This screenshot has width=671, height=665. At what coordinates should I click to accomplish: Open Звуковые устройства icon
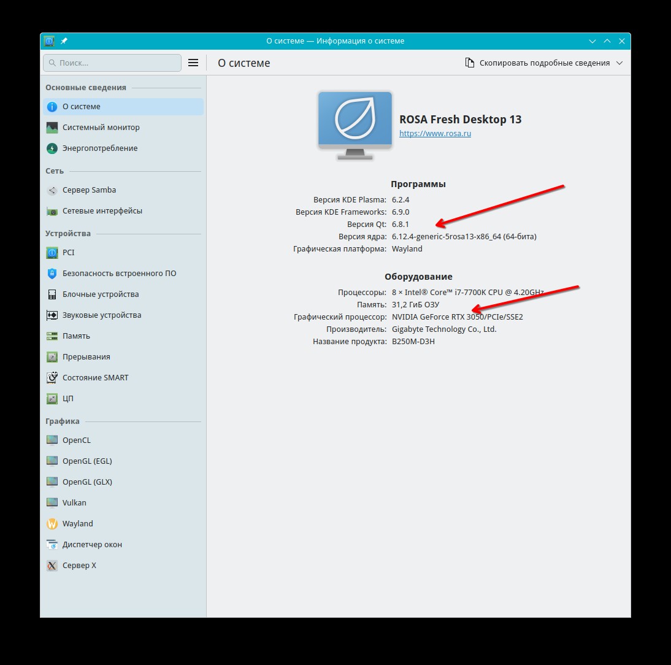[52, 315]
